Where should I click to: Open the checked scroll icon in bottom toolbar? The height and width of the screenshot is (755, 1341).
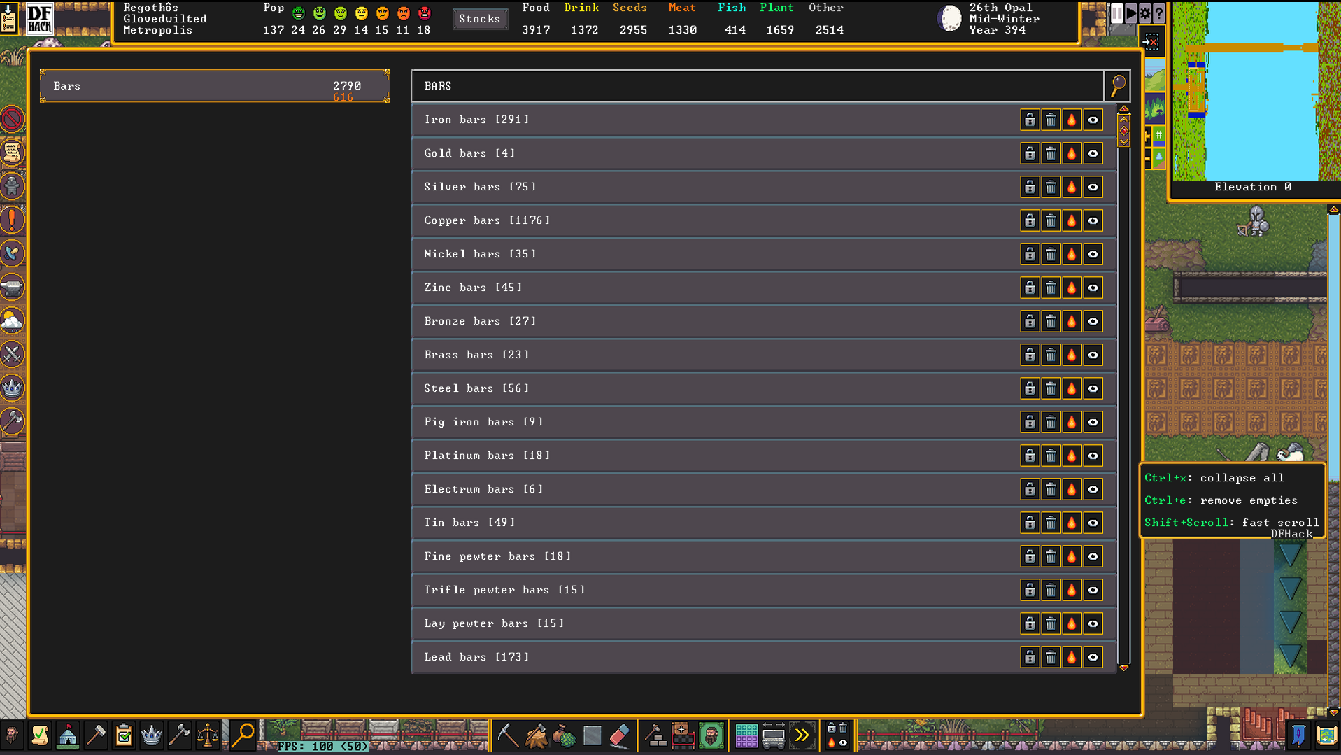(40, 735)
